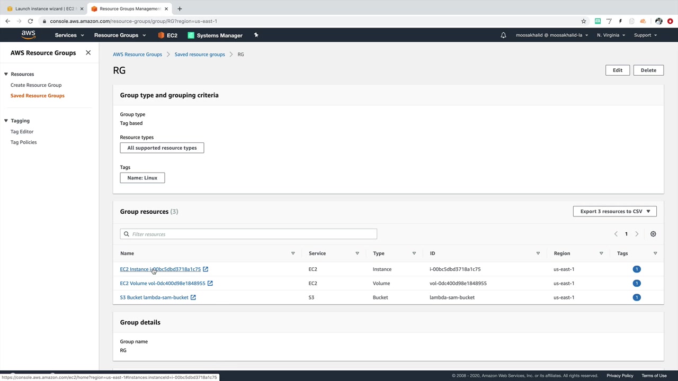678x381 pixels.
Task: Select Saved Resource Groups in sidebar
Action: tap(38, 96)
